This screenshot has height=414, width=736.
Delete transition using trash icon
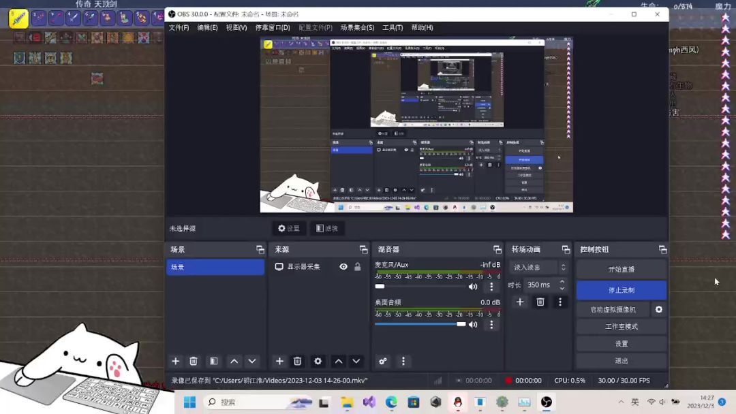coord(540,302)
